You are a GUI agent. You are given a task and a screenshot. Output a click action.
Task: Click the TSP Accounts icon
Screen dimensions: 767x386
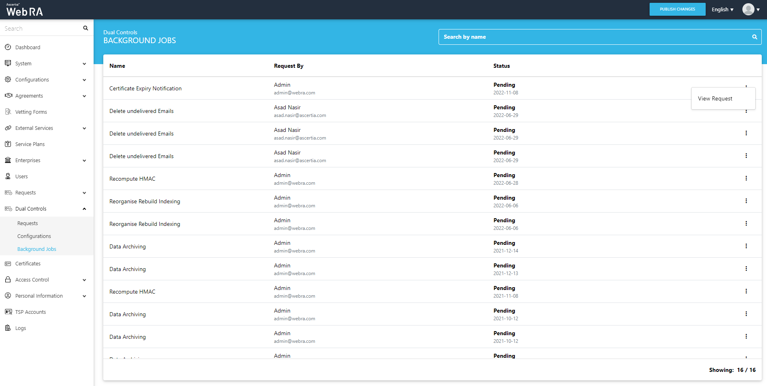8,312
